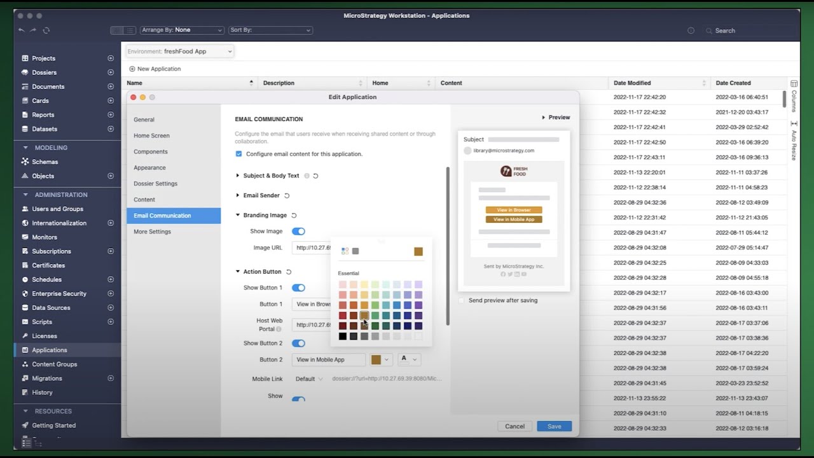
Task: Collapse the Branding Image section
Action: tap(238, 215)
